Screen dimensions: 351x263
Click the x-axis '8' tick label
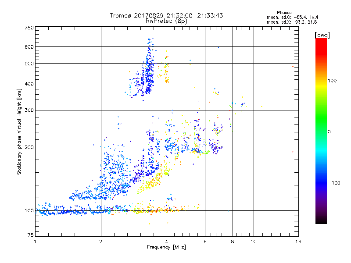pyautogui.click(x=233, y=242)
